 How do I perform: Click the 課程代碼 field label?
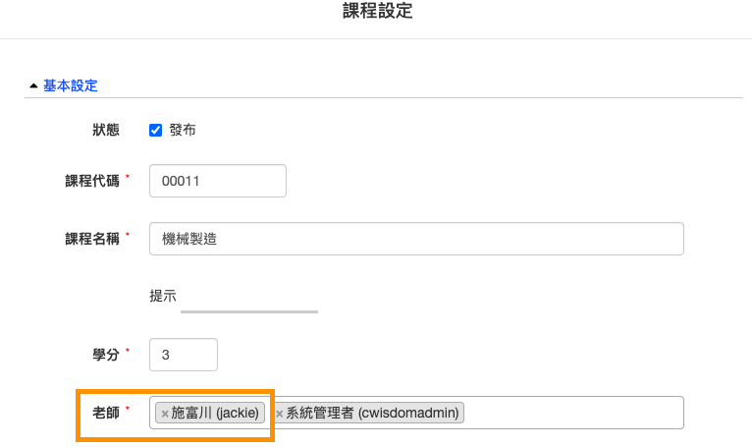point(92,181)
